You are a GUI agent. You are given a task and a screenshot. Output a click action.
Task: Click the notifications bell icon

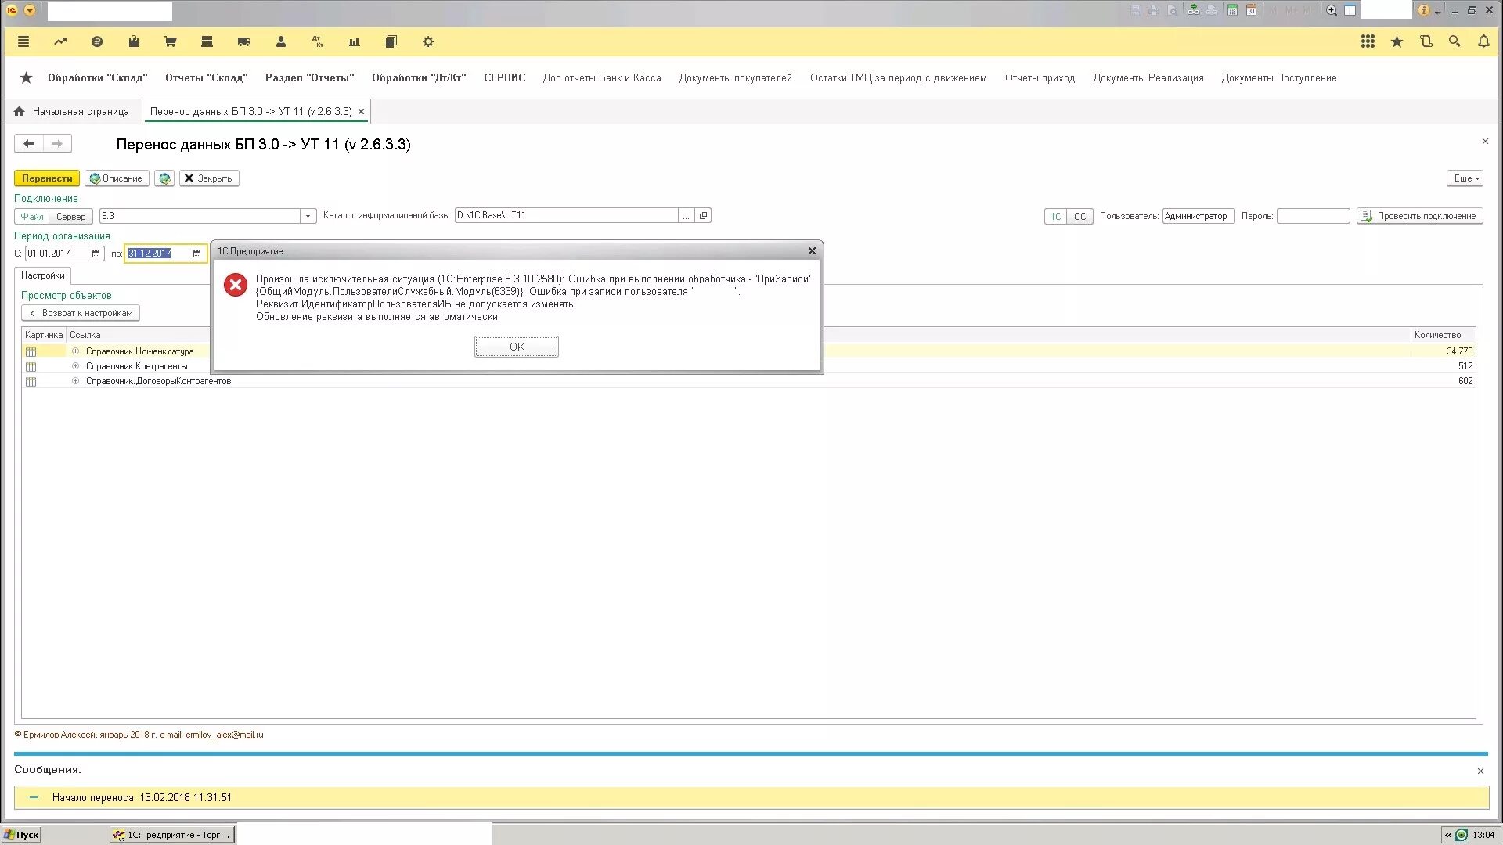tap(1483, 41)
